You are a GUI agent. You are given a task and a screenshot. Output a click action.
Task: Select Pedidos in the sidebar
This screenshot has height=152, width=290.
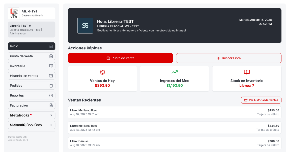[x=31, y=86]
